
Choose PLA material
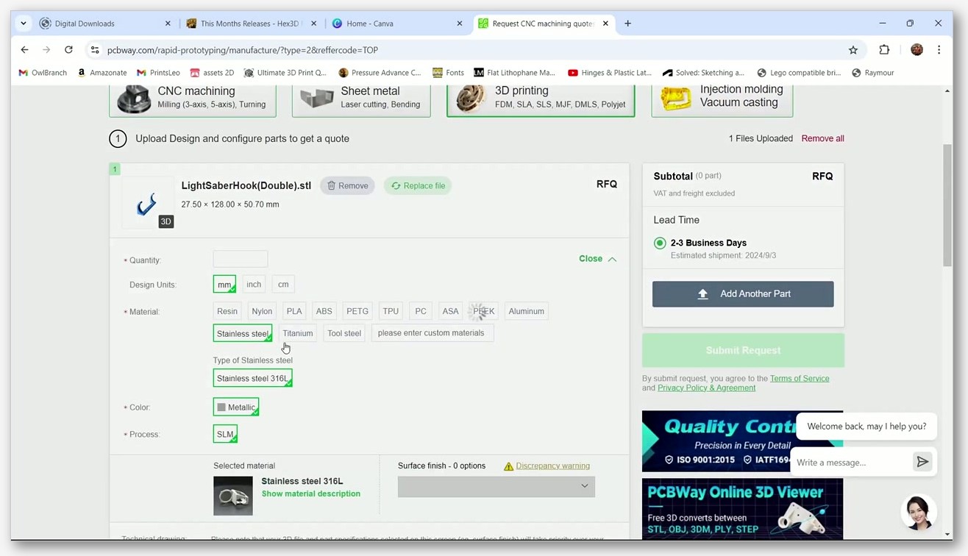(294, 311)
